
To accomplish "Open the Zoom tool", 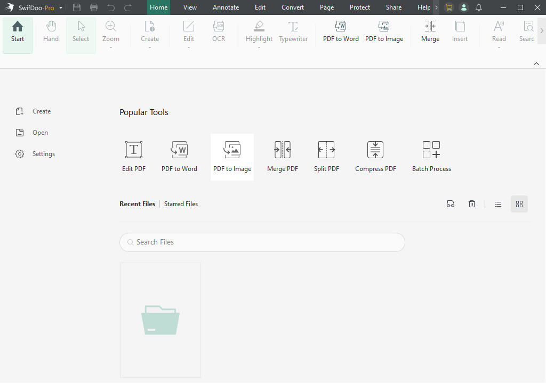I will click(x=111, y=31).
